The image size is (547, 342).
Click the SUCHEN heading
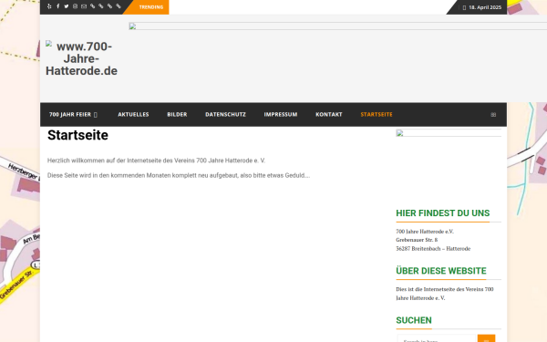(x=414, y=320)
